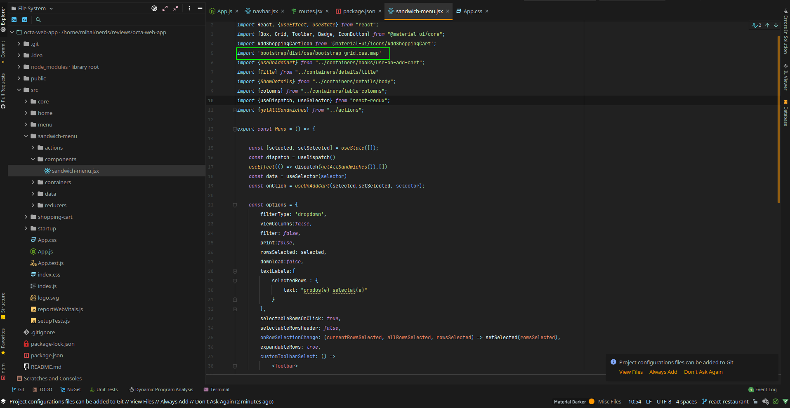Expand the node_modules folder
This screenshot has width=790, height=408.
tap(19, 67)
